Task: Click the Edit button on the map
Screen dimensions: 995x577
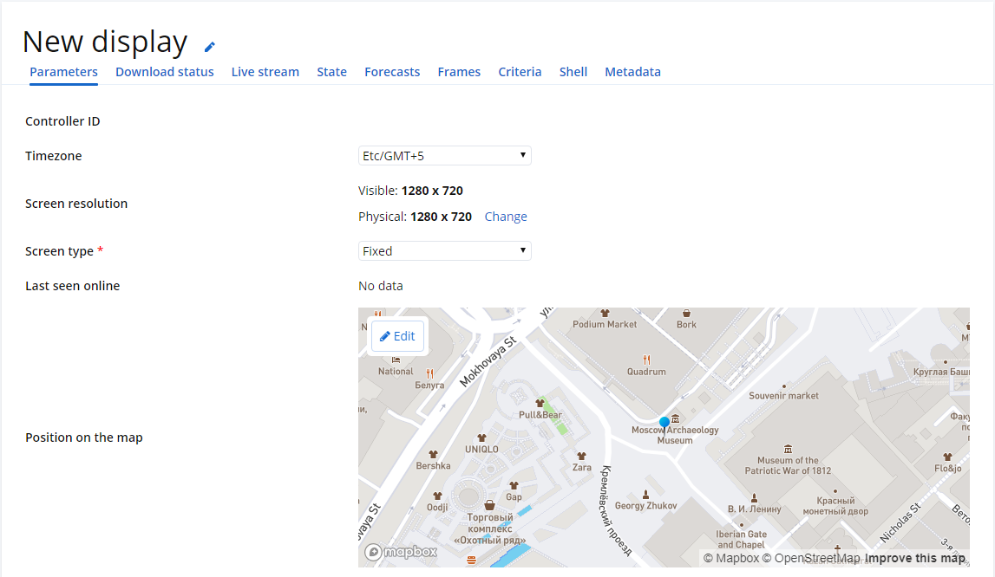Action: tap(397, 336)
